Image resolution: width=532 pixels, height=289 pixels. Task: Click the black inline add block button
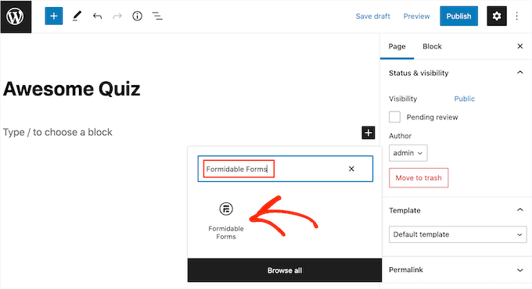(x=368, y=133)
